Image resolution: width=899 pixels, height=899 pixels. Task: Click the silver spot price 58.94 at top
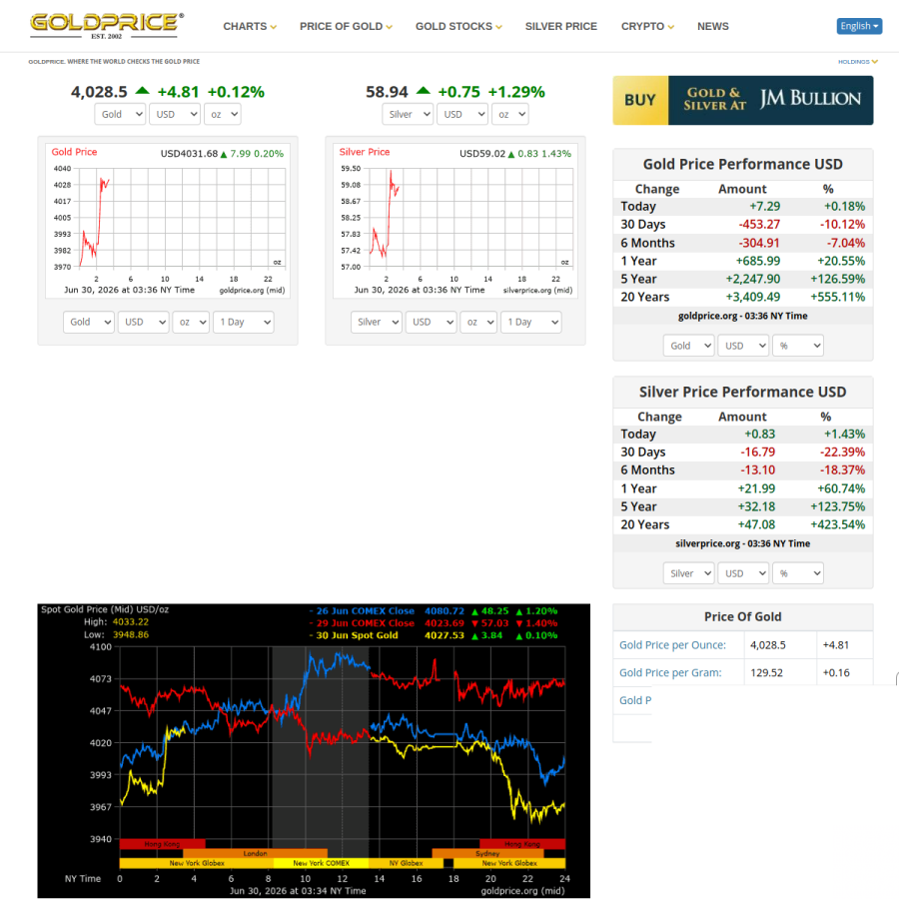tap(387, 92)
